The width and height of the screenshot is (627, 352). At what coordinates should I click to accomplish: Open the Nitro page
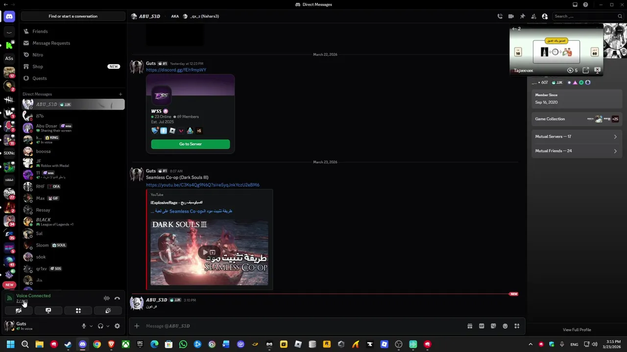(x=72, y=55)
